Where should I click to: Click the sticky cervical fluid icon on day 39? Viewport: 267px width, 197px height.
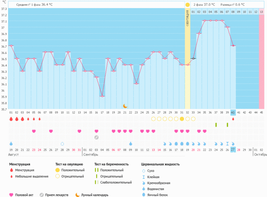227,143
